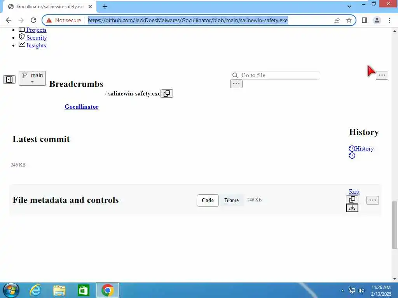
Task: Click the history clock icon below History
Action: 352,156
